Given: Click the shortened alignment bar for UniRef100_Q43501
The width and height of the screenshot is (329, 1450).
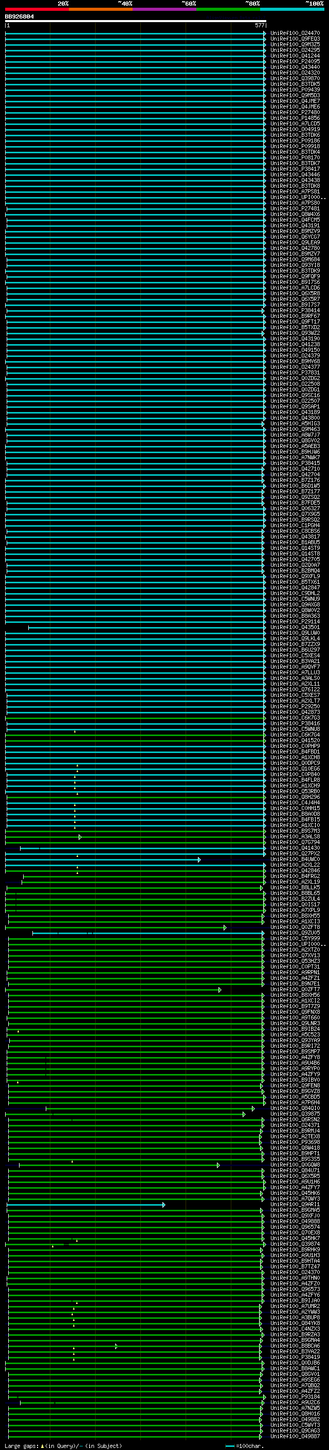Looking at the screenshot, I should coord(147,628).
